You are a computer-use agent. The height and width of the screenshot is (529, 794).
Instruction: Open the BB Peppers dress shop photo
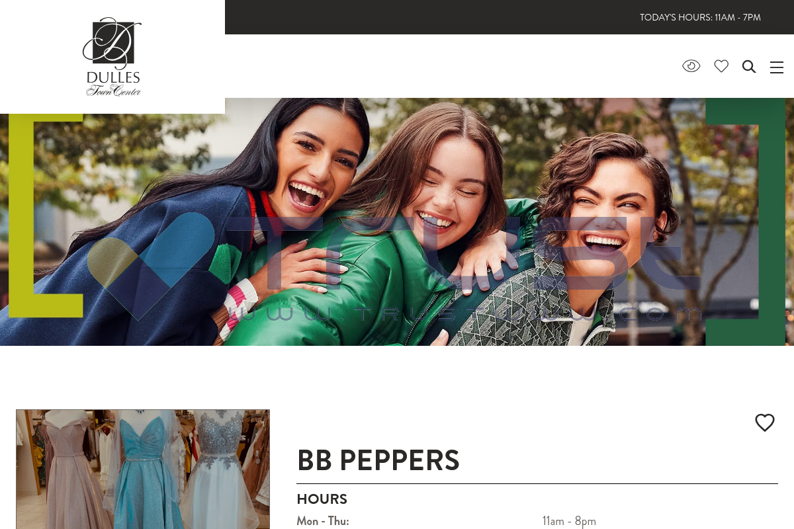143,469
